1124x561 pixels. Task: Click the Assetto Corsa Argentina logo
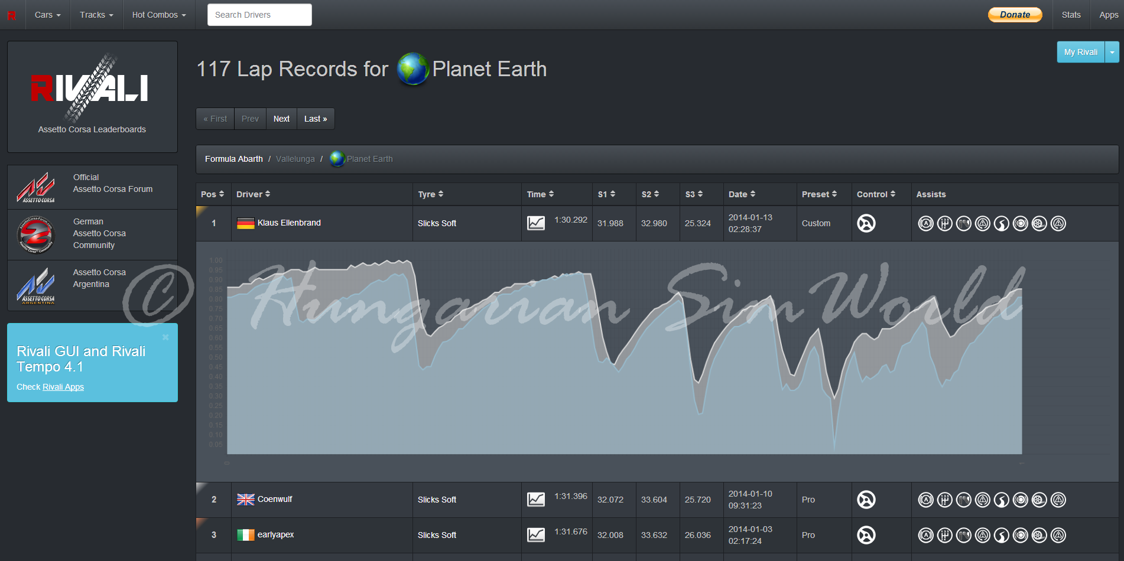[x=36, y=285]
